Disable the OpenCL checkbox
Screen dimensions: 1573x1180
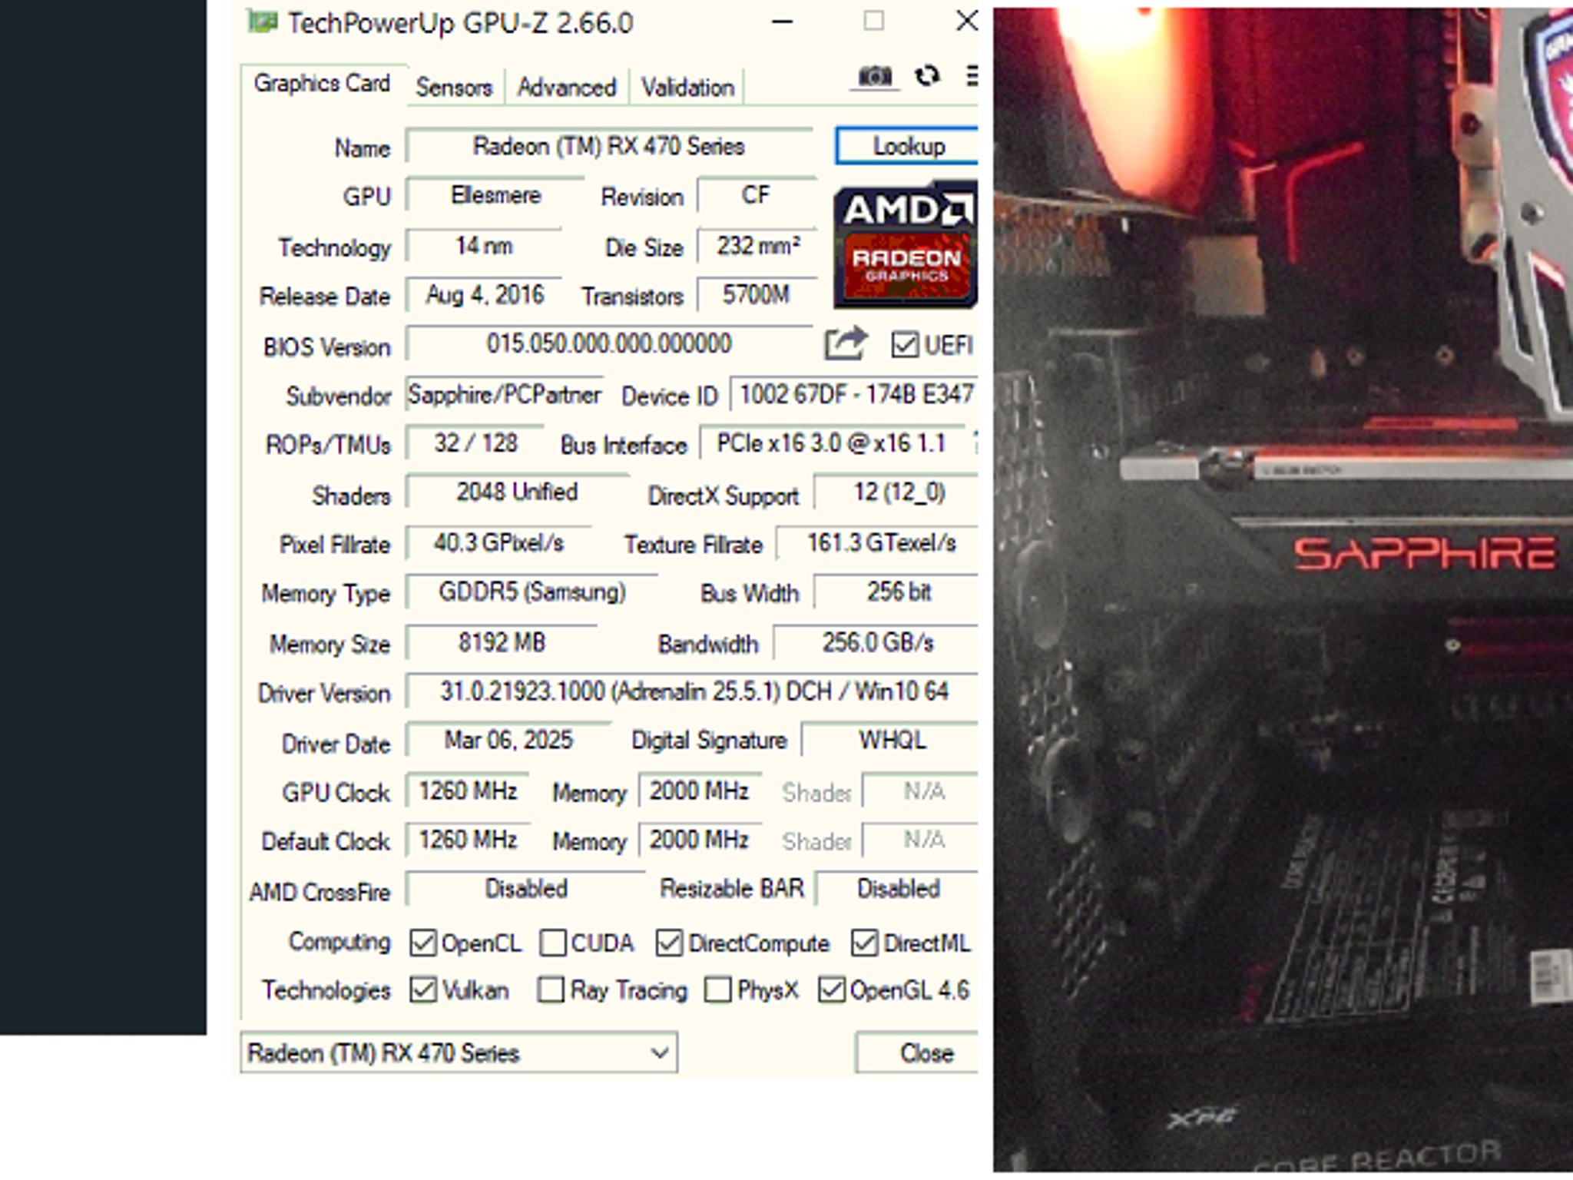422,943
